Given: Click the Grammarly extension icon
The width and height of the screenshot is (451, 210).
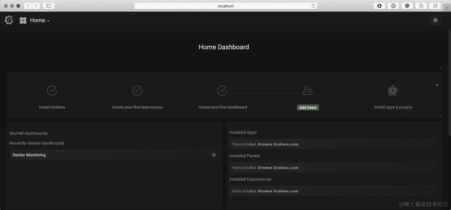Looking at the screenshot, I should (407, 6).
